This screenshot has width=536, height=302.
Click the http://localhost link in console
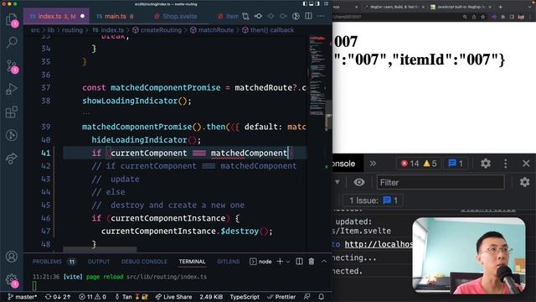pyautogui.click(x=379, y=244)
